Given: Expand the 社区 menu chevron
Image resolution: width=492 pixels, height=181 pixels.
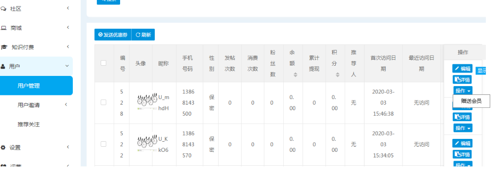Looking at the screenshot, I should click(68, 8).
